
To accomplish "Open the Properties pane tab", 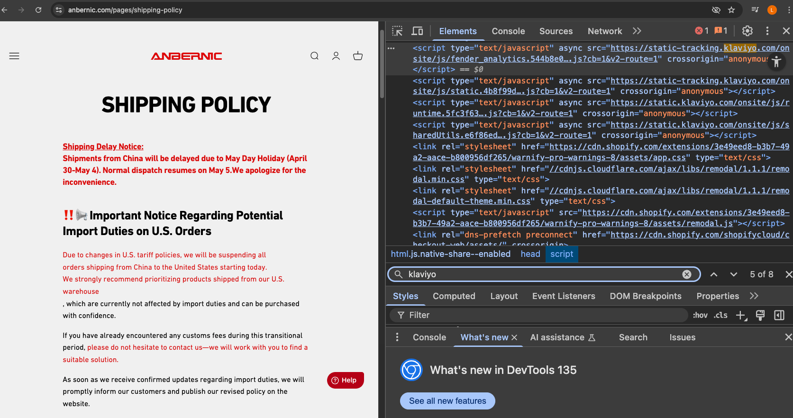I will [x=718, y=296].
